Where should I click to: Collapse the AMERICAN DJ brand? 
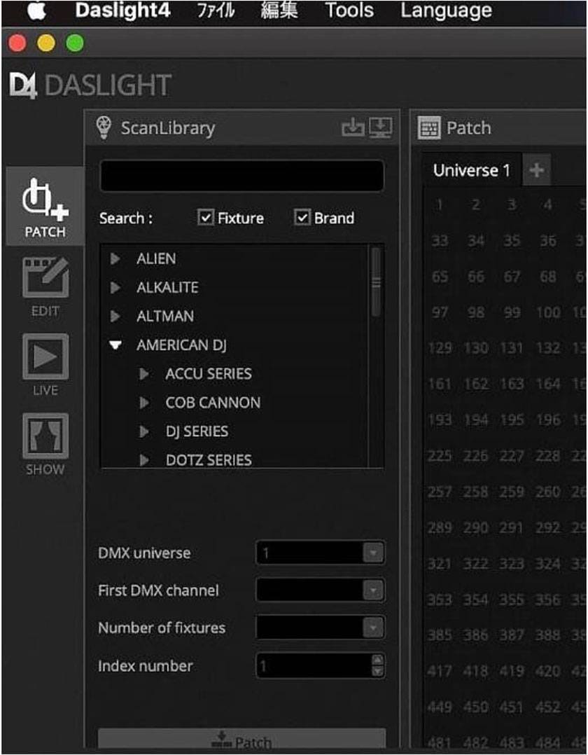(x=116, y=345)
